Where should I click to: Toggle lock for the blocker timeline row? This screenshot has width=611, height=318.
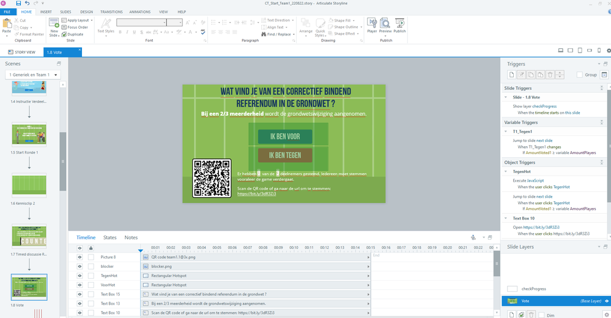pyautogui.click(x=91, y=267)
